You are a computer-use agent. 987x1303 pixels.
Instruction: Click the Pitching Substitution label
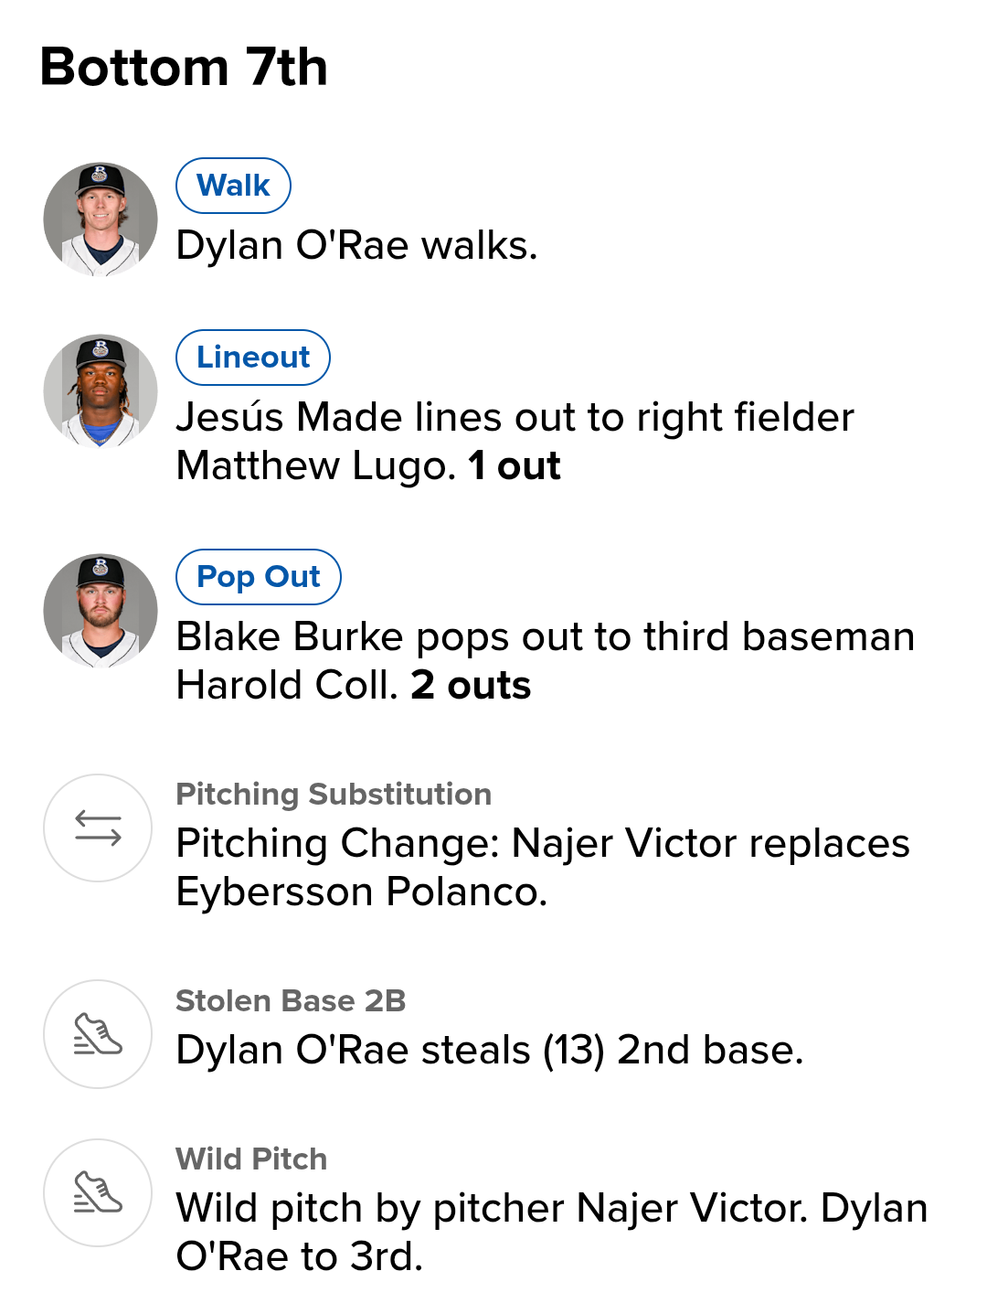pos(334,794)
